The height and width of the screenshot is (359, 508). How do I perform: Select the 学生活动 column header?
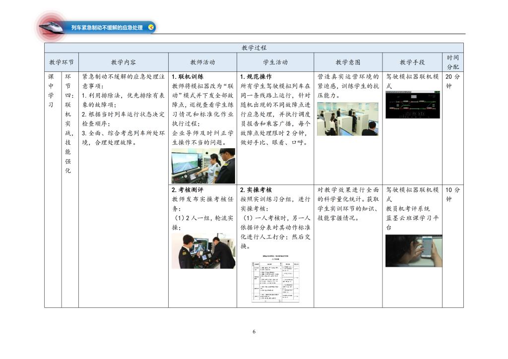[x=275, y=62]
